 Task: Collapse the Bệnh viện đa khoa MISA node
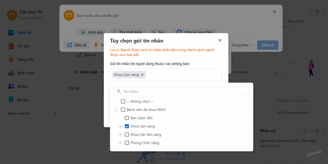point(116,110)
